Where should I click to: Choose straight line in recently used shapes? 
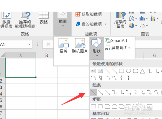click(x=107, y=71)
